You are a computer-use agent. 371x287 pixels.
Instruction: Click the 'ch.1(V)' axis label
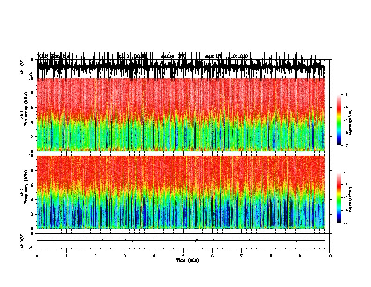point(22,67)
